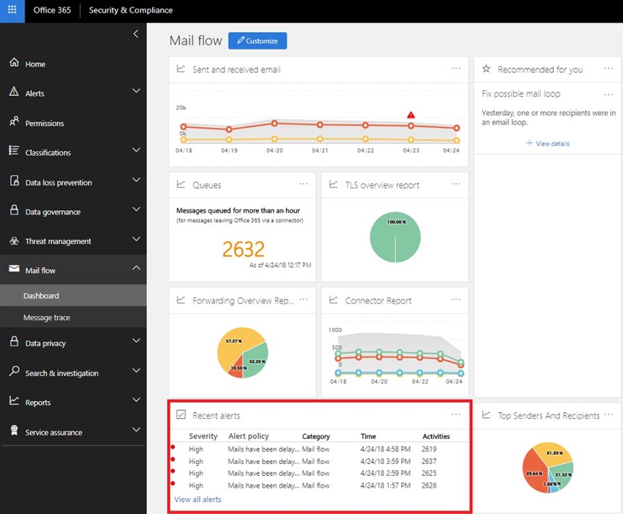This screenshot has width=623, height=514.
Task: Click the Data loss prevention icon
Action: pyautogui.click(x=14, y=181)
